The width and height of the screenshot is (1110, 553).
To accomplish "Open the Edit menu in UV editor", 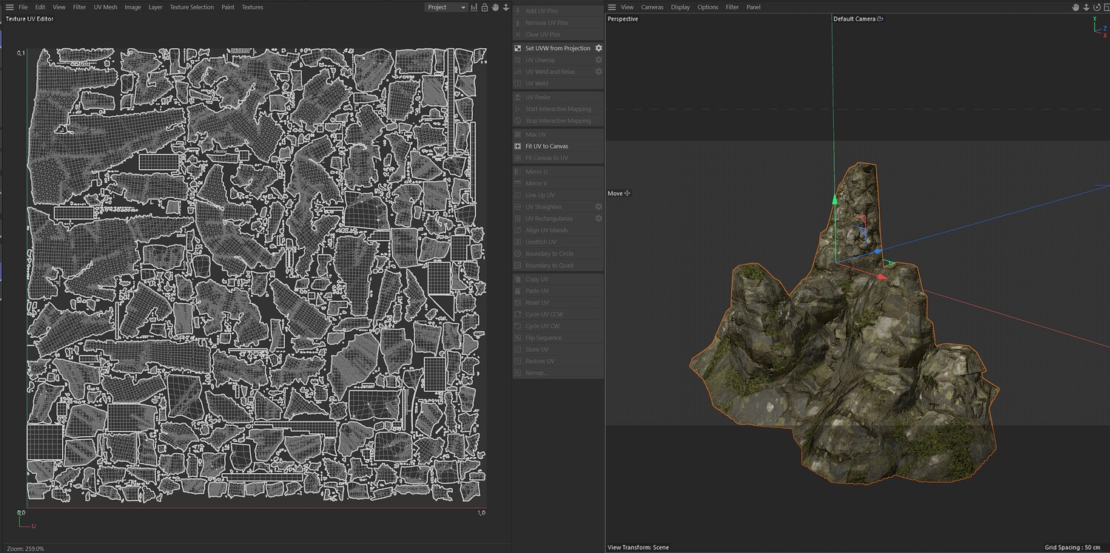I will click(x=40, y=7).
